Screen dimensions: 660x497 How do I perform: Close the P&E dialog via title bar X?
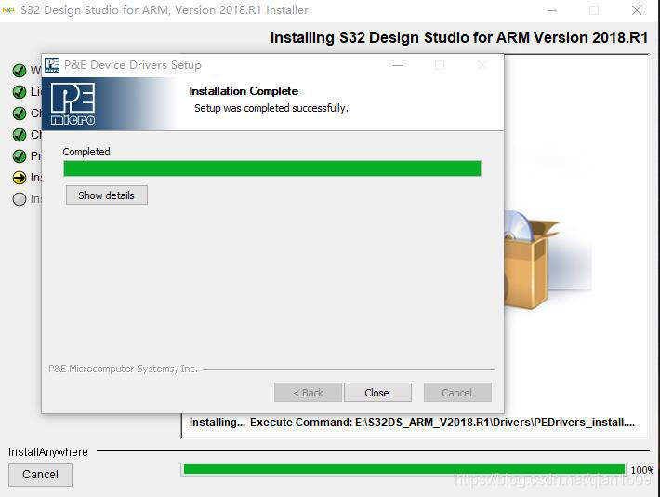coord(482,65)
